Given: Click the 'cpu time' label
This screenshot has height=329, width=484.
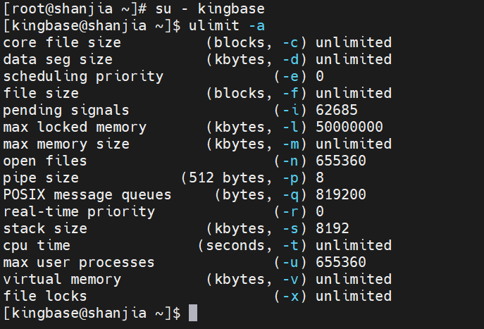Looking at the screenshot, I should pyautogui.click(x=37, y=246).
